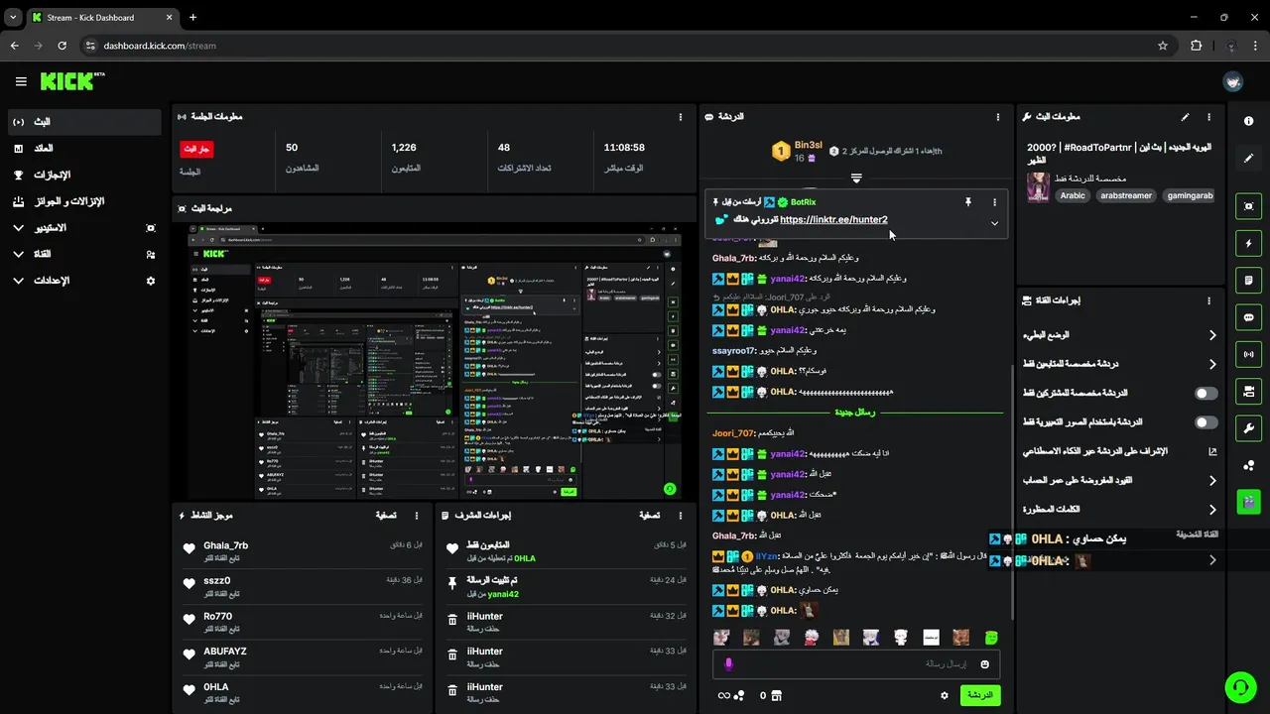Select arabstreamer tag chip
This screenshot has height=714, width=1270.
pyautogui.click(x=1125, y=195)
